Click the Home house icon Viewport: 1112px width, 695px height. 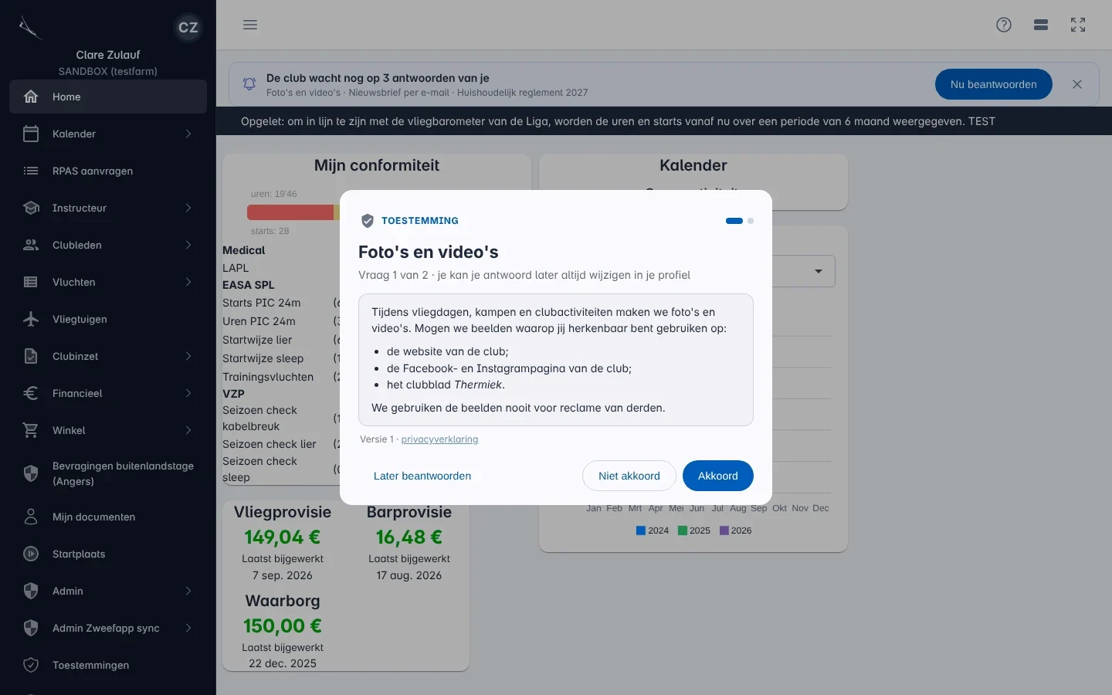[x=31, y=97]
